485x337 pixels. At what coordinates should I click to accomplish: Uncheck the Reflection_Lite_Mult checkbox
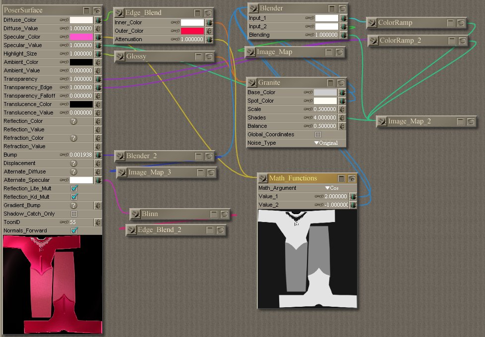[74, 189]
